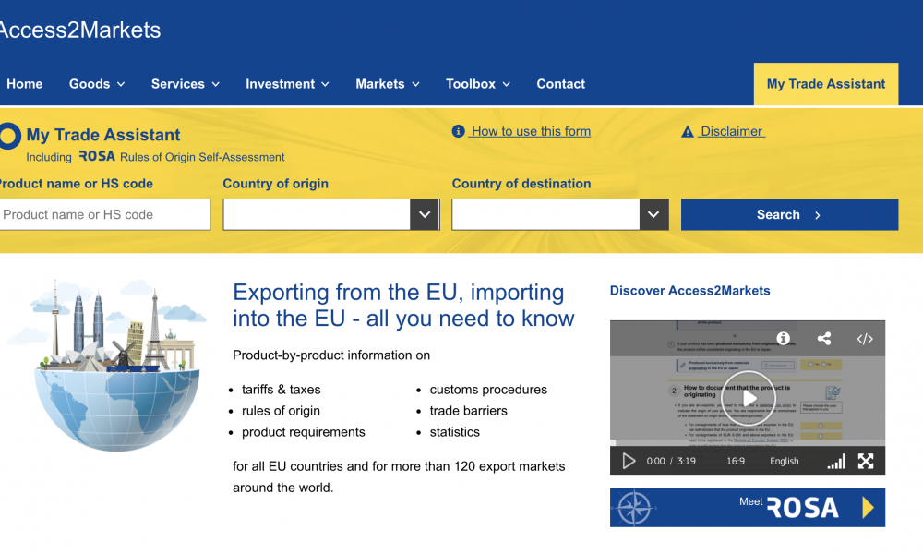This screenshot has height=554, width=923.
Task: Click the "statistics" bullet text
Action: (454, 431)
